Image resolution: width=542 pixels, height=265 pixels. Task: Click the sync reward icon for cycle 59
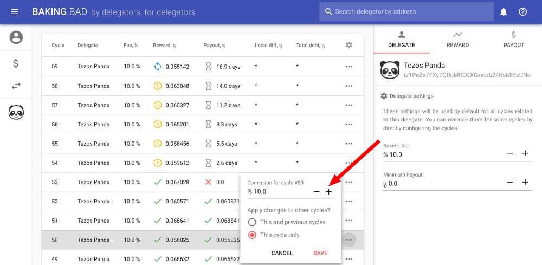pyautogui.click(x=158, y=67)
